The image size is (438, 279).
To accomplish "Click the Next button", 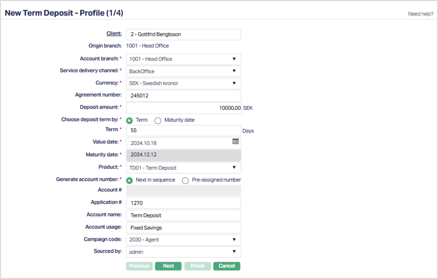I will (x=168, y=266).
